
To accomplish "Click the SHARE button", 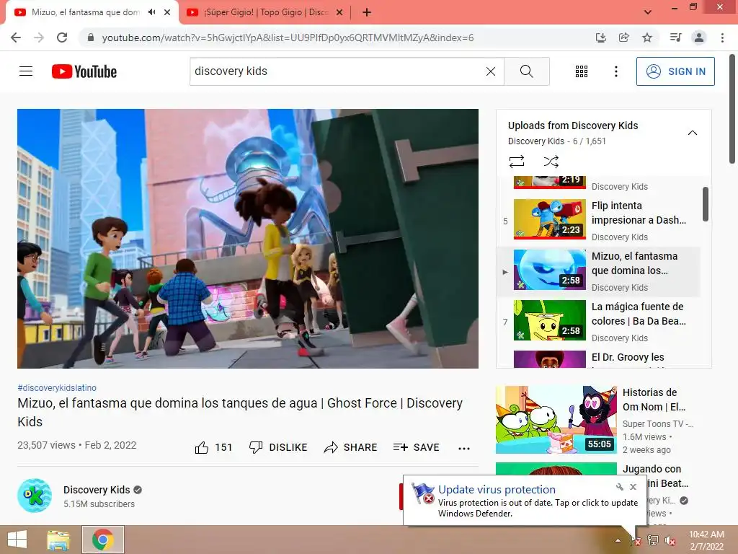I will point(351,447).
